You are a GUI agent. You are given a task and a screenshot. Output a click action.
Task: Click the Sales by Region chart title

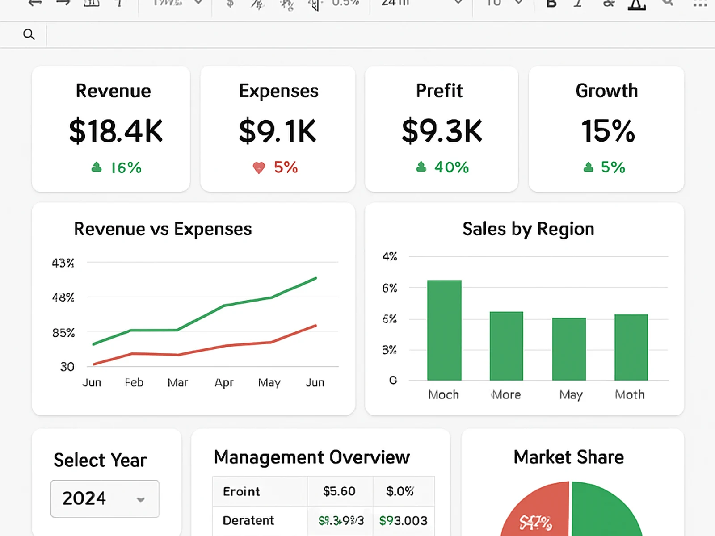click(528, 229)
